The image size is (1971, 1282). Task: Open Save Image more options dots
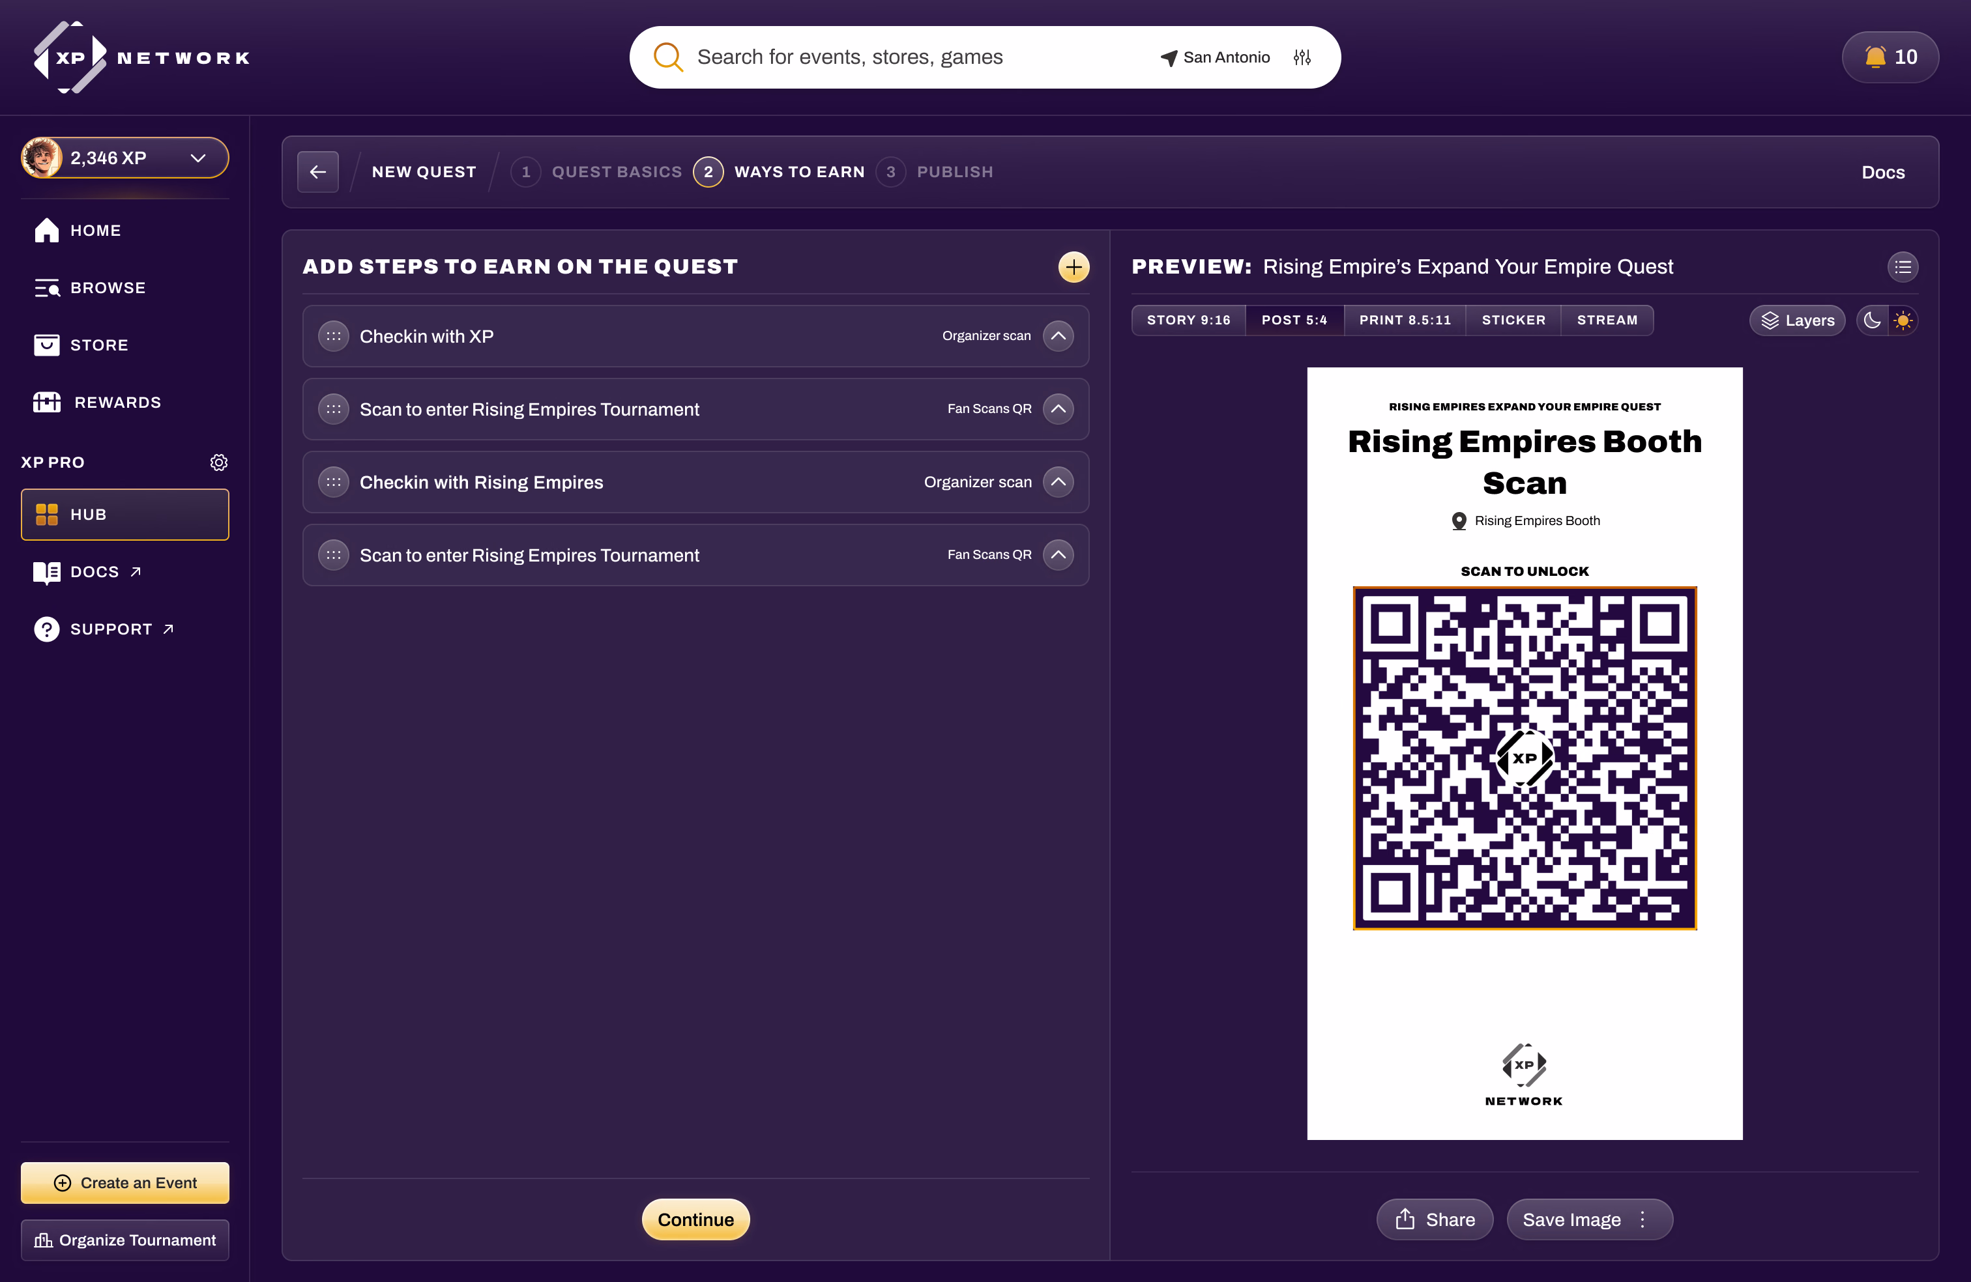point(1642,1219)
